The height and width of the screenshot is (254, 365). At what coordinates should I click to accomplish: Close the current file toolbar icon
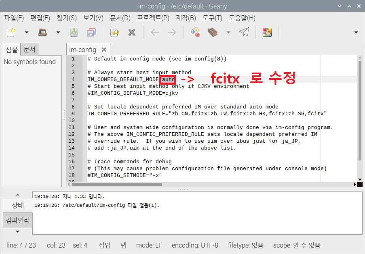click(x=132, y=32)
